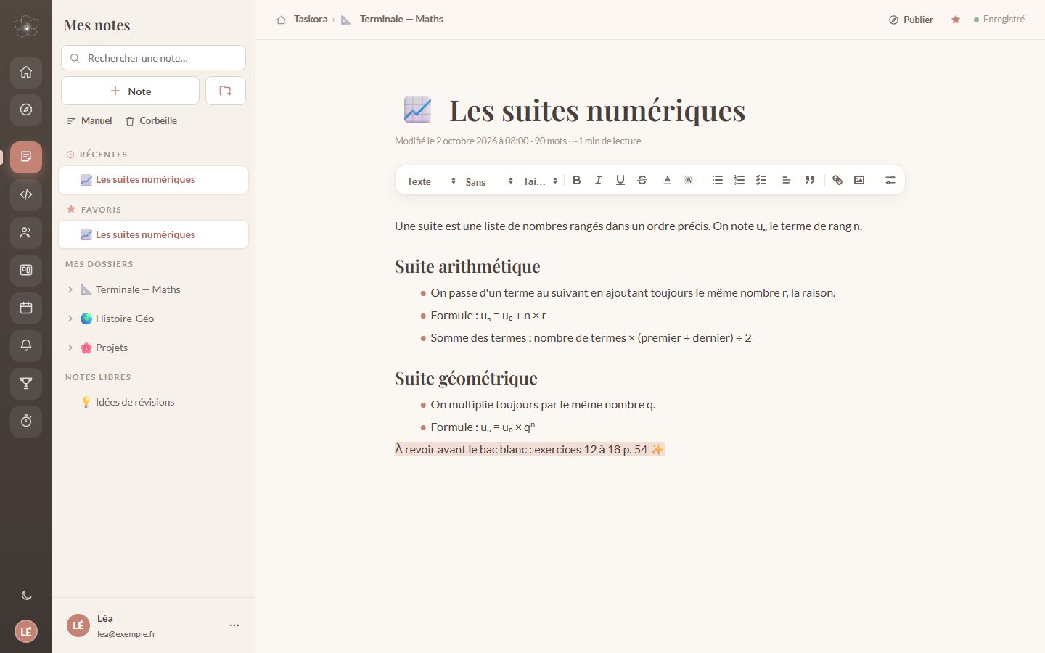Expand the Projets folder

[x=70, y=348]
